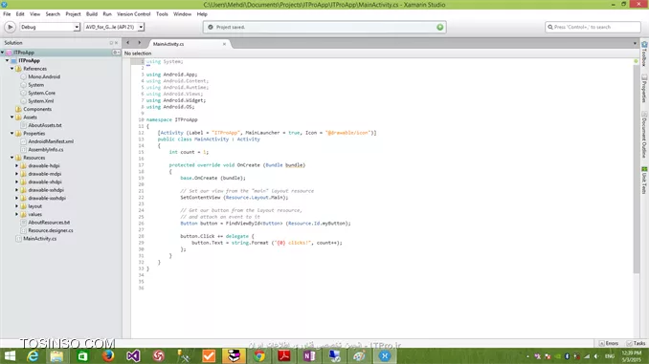Select the Components folder
This screenshot has width=649, height=364.
37,109
